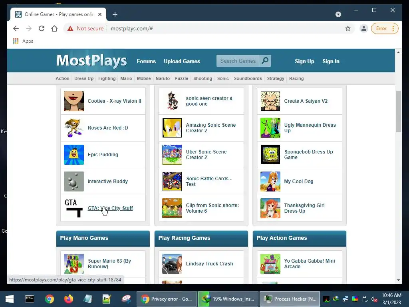Viewport: 409px width, 307px height.
Task: Open the Sonic category tab
Action: point(223,78)
